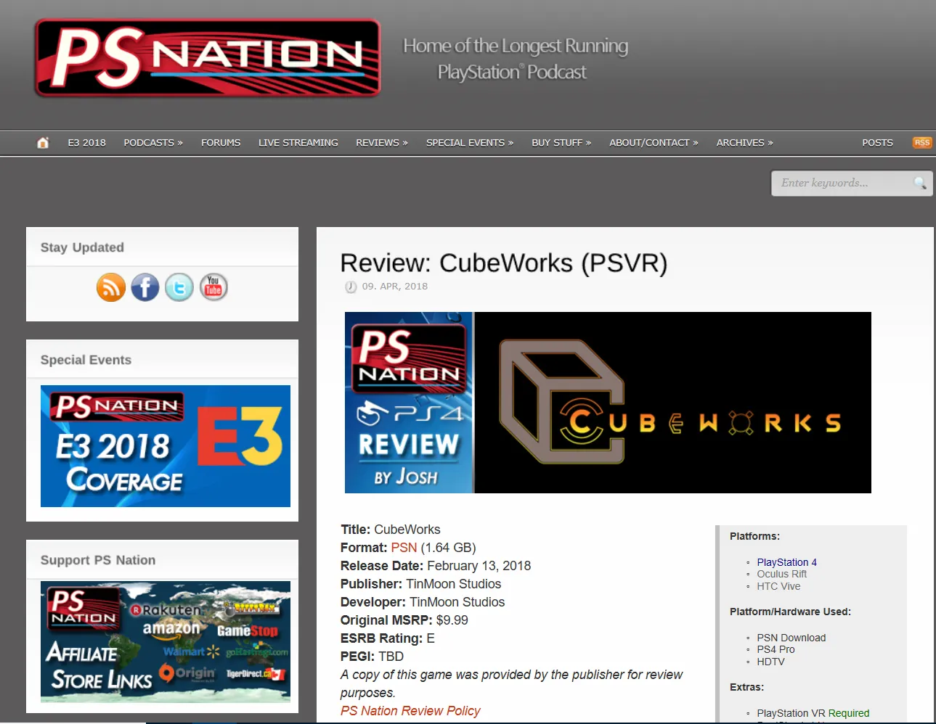This screenshot has height=724, width=936.
Task: Click the Twitter icon under Stay Updated
Action: point(179,287)
